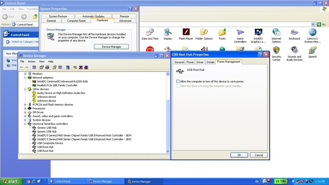Open Sounds and Audio Devices icon
Screen dimensions: 329x185
pos(294,54)
